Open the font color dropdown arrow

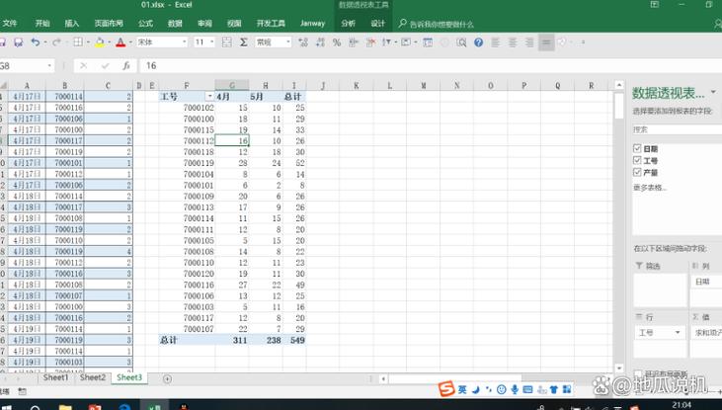click(130, 42)
